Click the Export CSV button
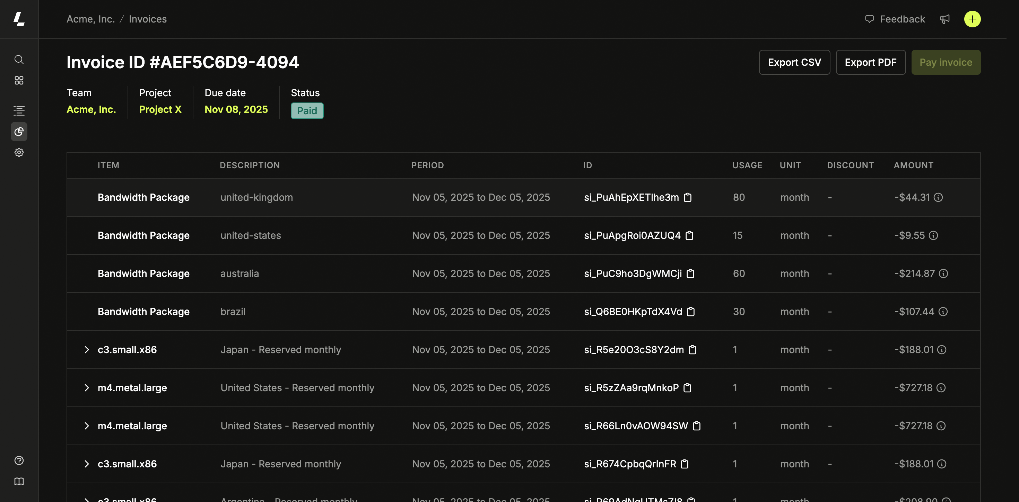The width and height of the screenshot is (1019, 502). [794, 62]
